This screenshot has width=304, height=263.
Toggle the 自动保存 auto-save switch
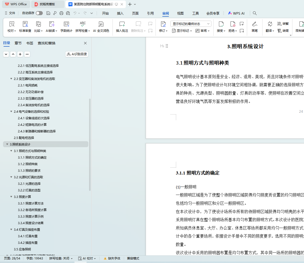click(x=39, y=13)
